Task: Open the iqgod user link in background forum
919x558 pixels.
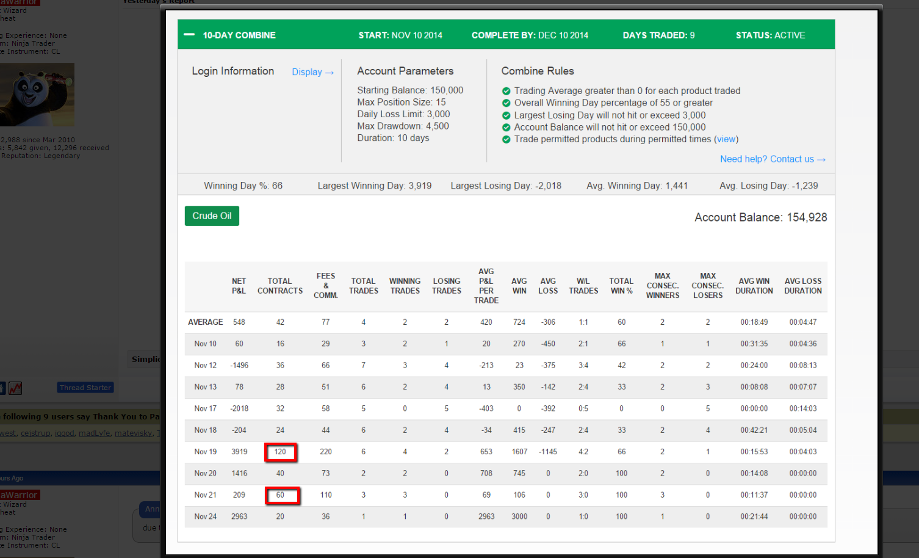Action: coord(64,433)
